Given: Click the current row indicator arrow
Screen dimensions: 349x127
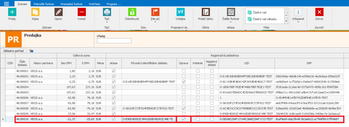Looking at the screenshot, I should tap(3, 119).
